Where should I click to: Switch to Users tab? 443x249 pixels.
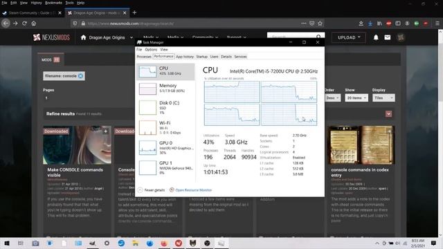[214, 57]
